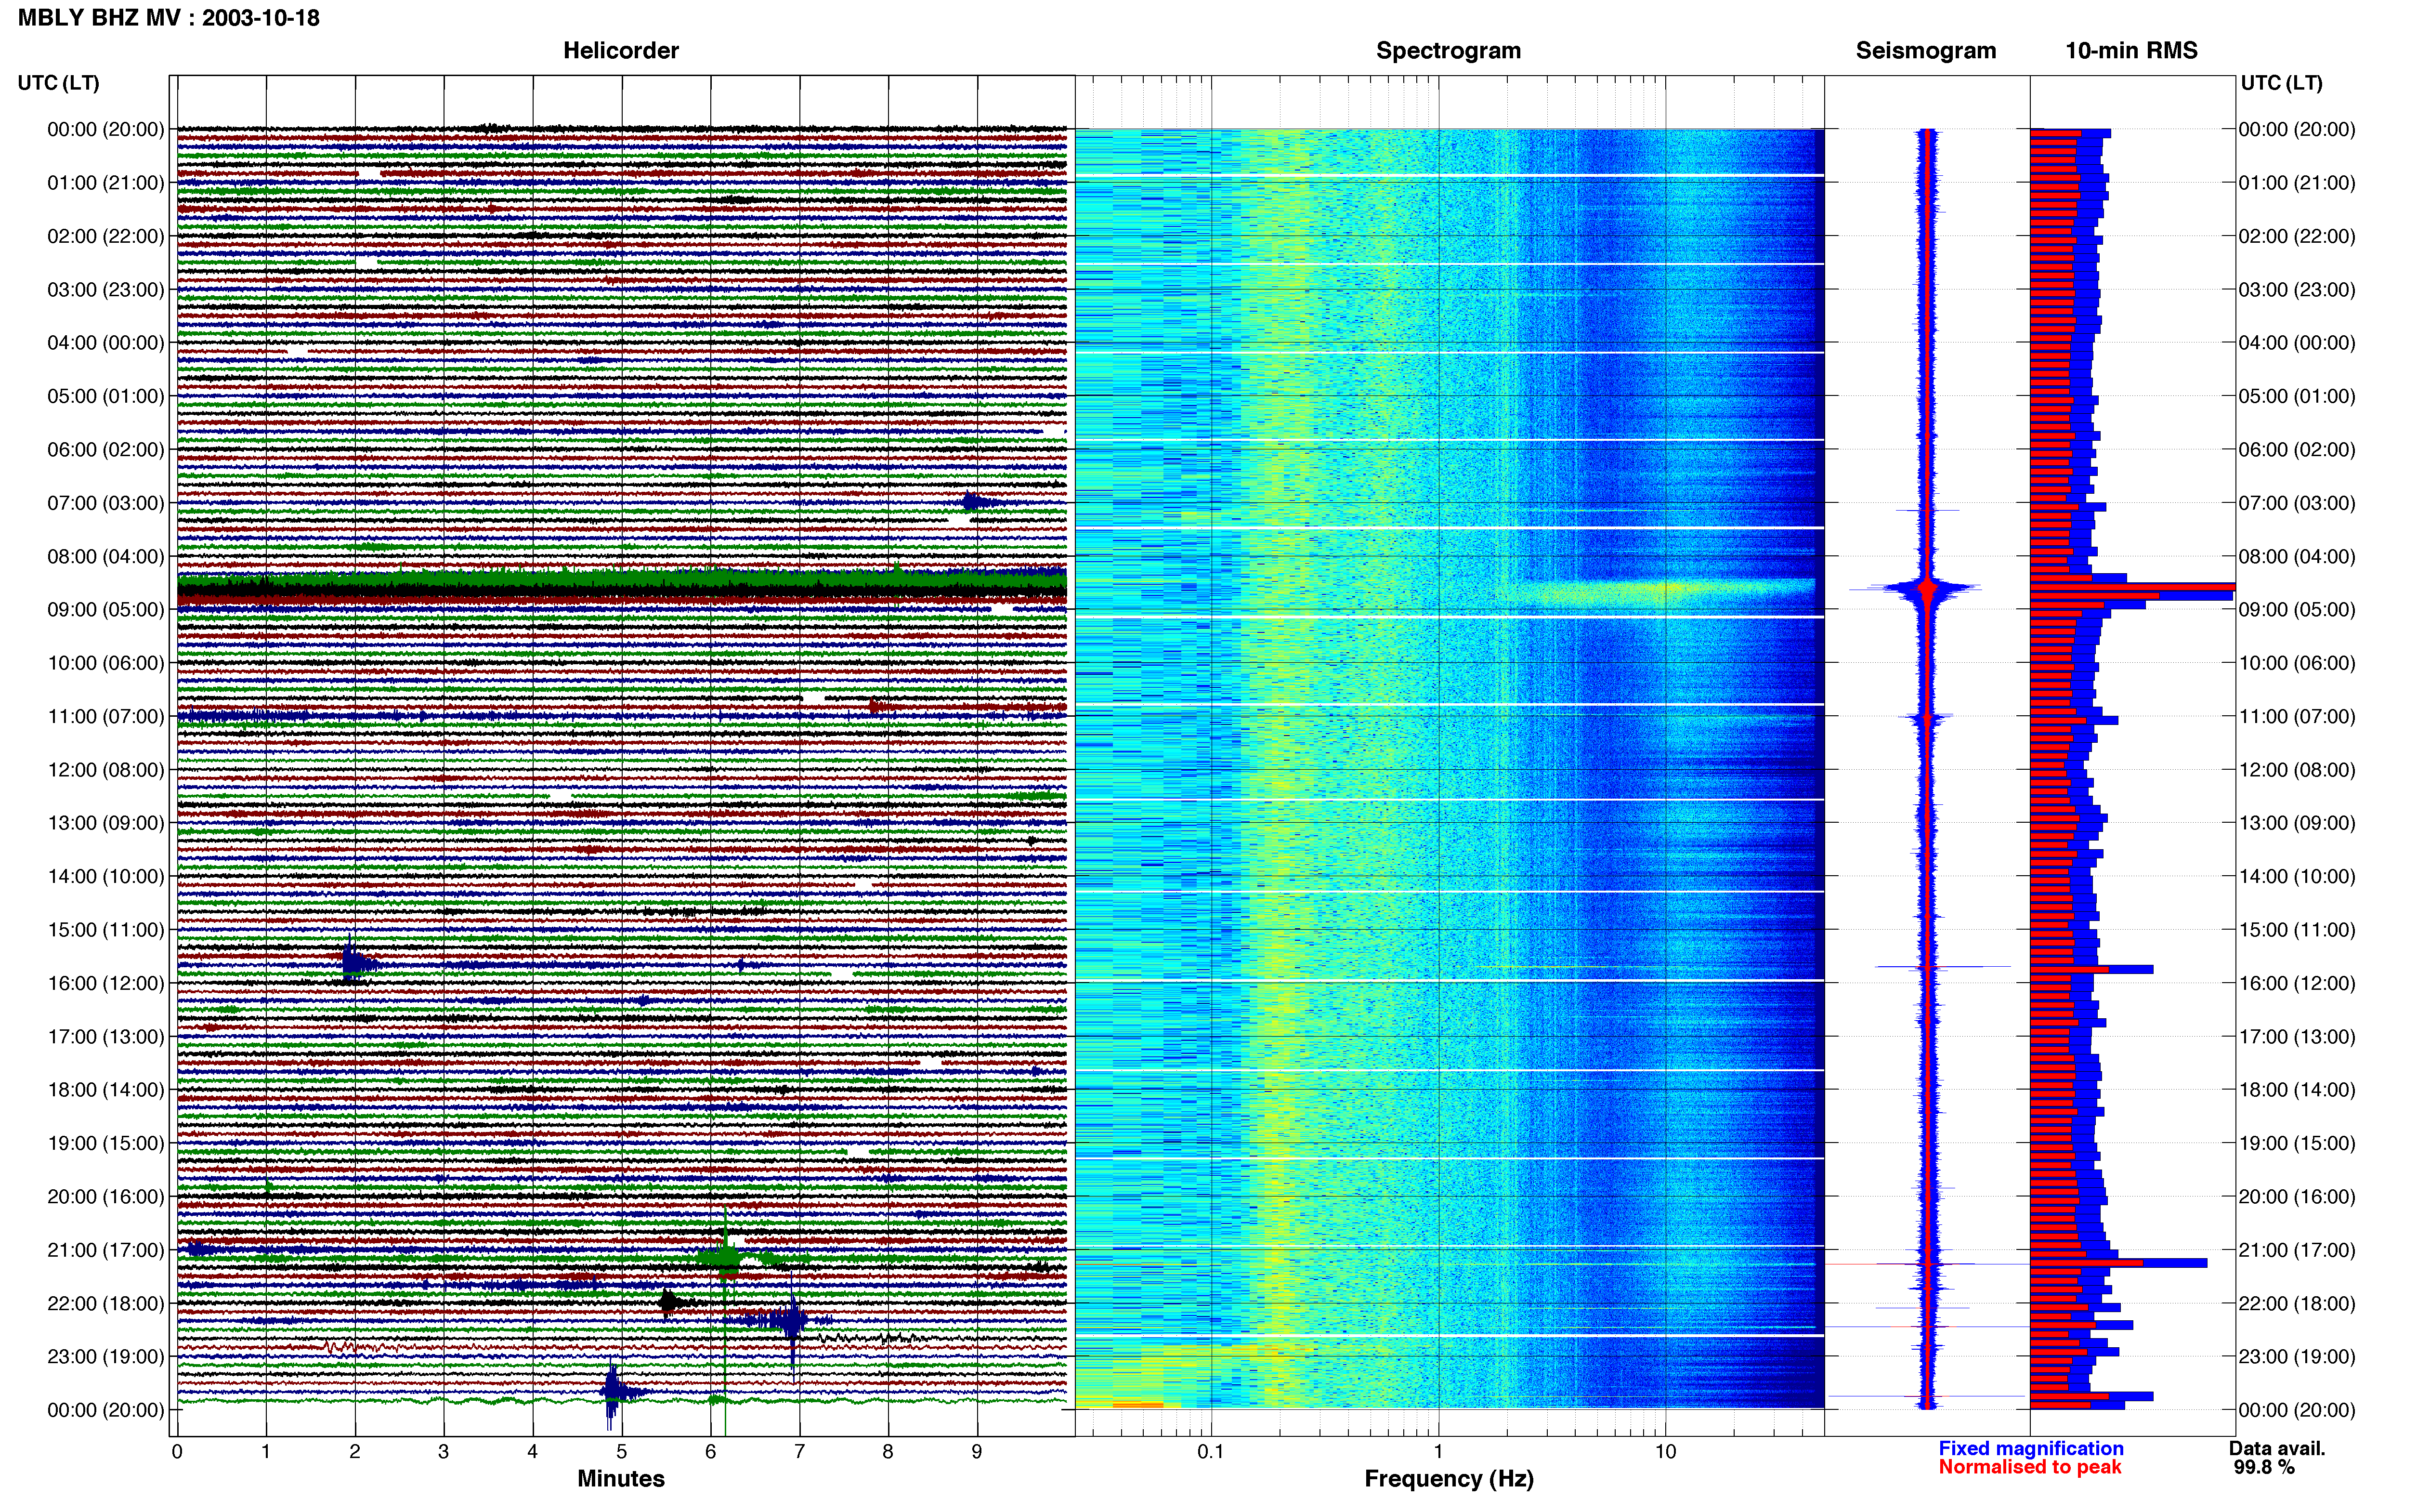Click left time label '08:00 (04:00)'
Image resolution: width=2417 pixels, height=1512 pixels.
[x=106, y=556]
